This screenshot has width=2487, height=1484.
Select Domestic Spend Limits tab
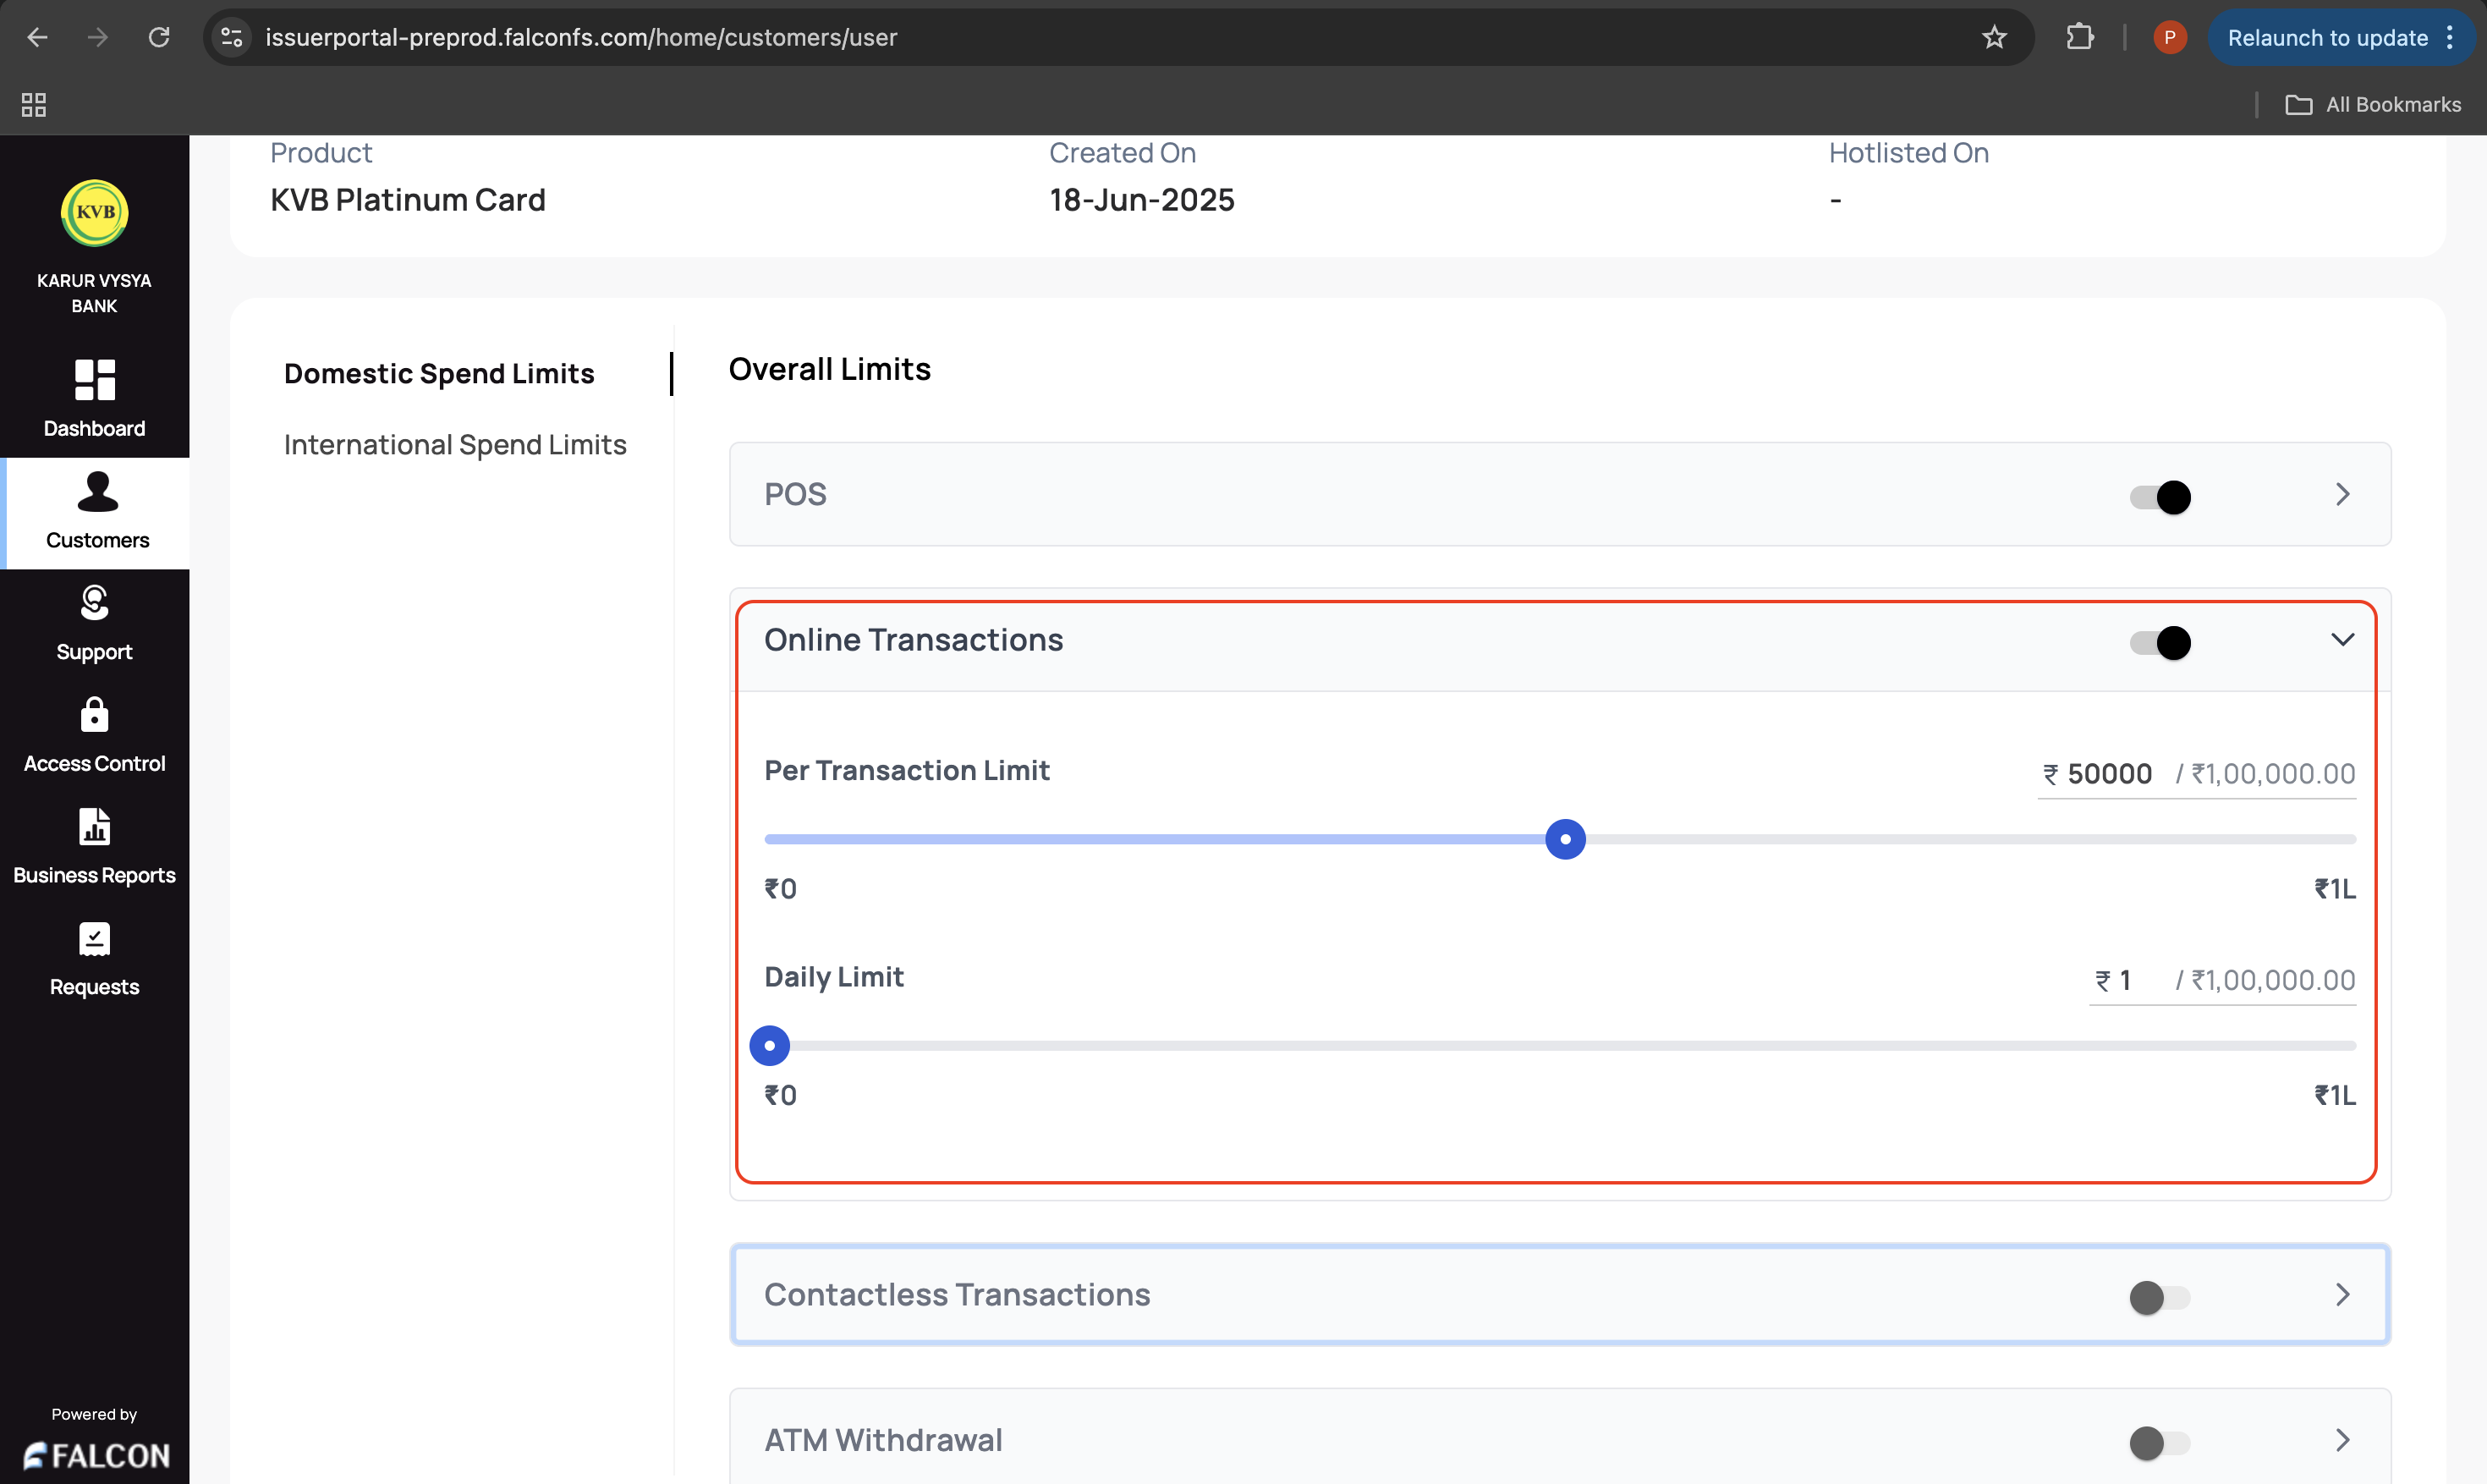point(439,374)
